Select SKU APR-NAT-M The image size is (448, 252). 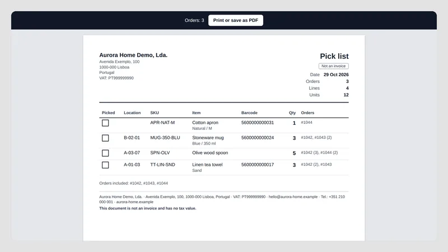(162, 123)
